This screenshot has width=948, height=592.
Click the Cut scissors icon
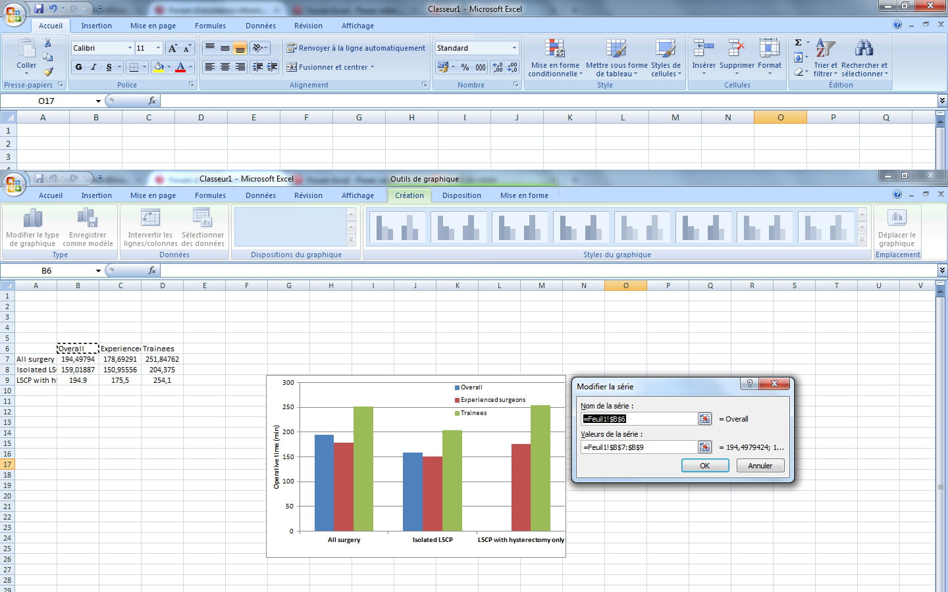point(47,43)
